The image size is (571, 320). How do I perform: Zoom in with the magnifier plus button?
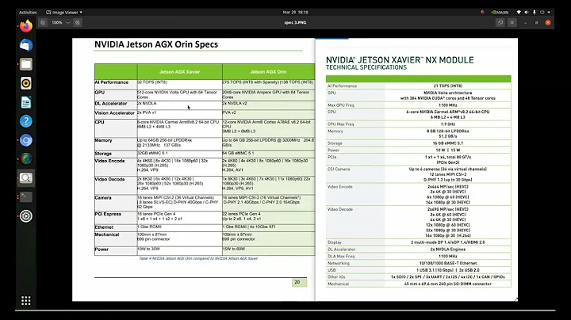point(78,22)
